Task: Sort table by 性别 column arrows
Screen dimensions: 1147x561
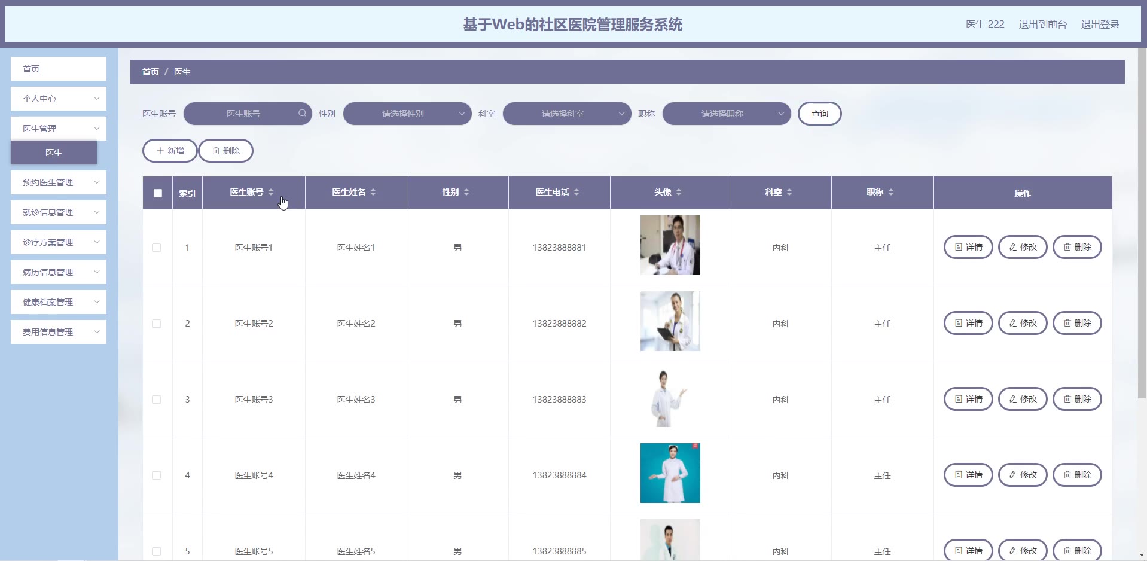Action: point(466,192)
